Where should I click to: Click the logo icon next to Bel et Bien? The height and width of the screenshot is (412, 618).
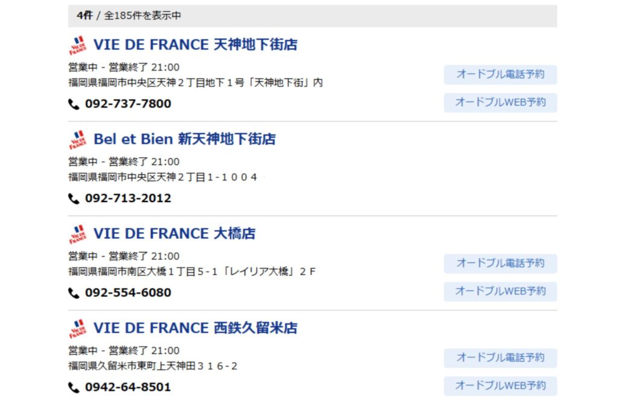(78, 140)
